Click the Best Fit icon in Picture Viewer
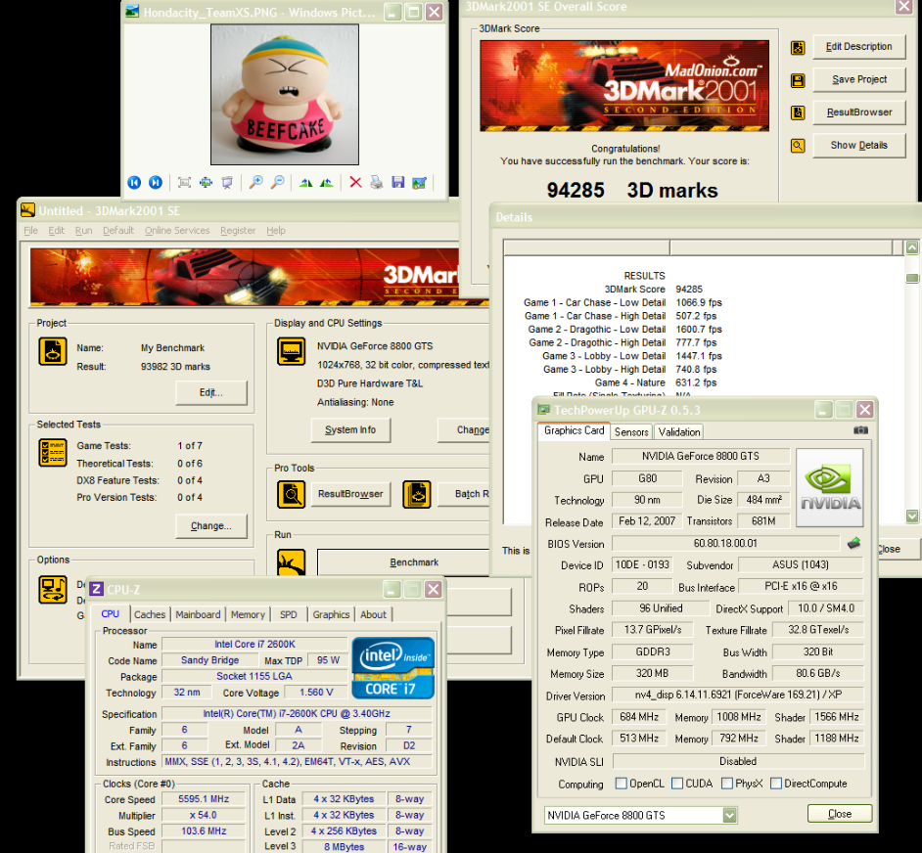The height and width of the screenshot is (853, 922). [x=184, y=182]
